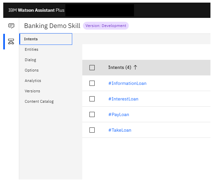
Task: Open the #TakeLoan intent
Action: (120, 130)
